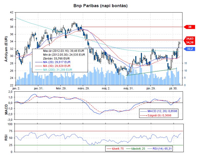Click the red 34,38 price tag
Screen dimensions: 198x157
click(x=190, y=42)
